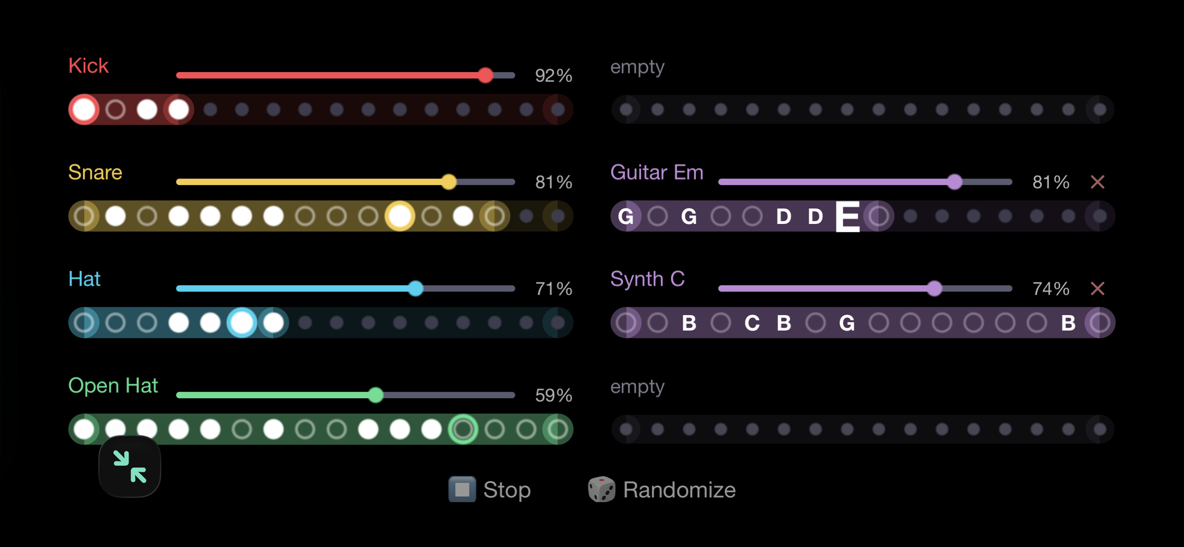The image size is (1184, 547).
Task: Click the C note in Synth C row
Action: click(x=752, y=323)
